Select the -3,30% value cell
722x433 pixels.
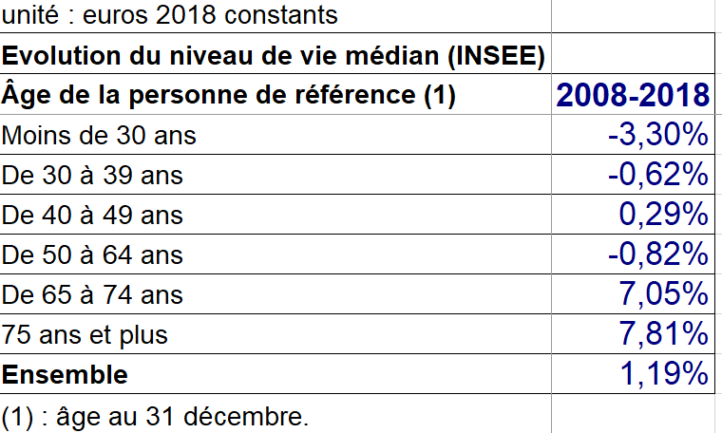click(633, 135)
